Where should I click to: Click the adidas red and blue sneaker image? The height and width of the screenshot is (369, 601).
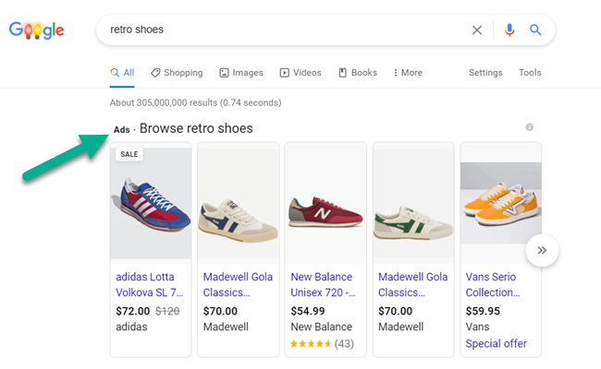click(151, 204)
